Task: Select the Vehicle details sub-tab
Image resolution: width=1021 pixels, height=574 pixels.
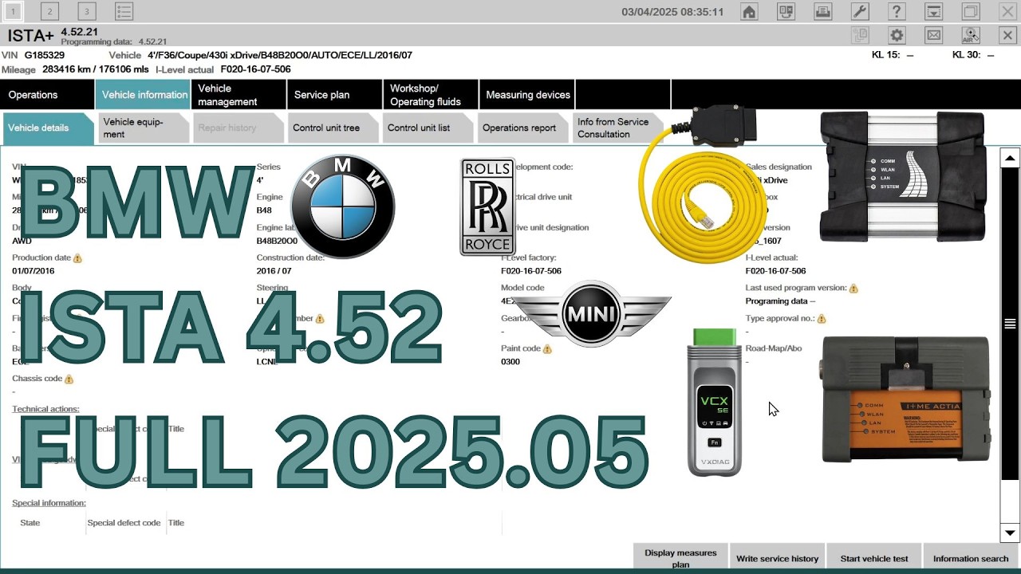Action: (48, 128)
